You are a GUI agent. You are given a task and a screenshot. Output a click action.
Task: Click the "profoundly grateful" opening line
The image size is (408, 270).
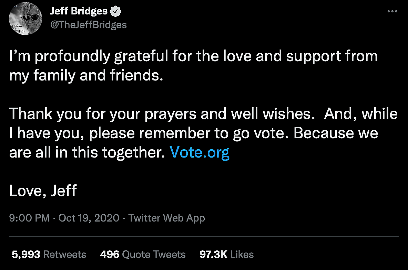click(193, 56)
